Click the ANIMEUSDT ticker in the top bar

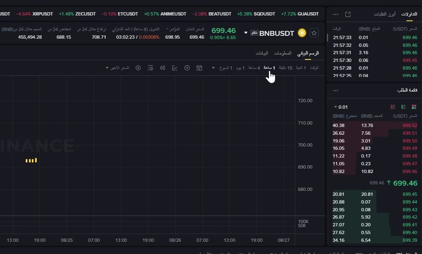pyautogui.click(x=165, y=14)
